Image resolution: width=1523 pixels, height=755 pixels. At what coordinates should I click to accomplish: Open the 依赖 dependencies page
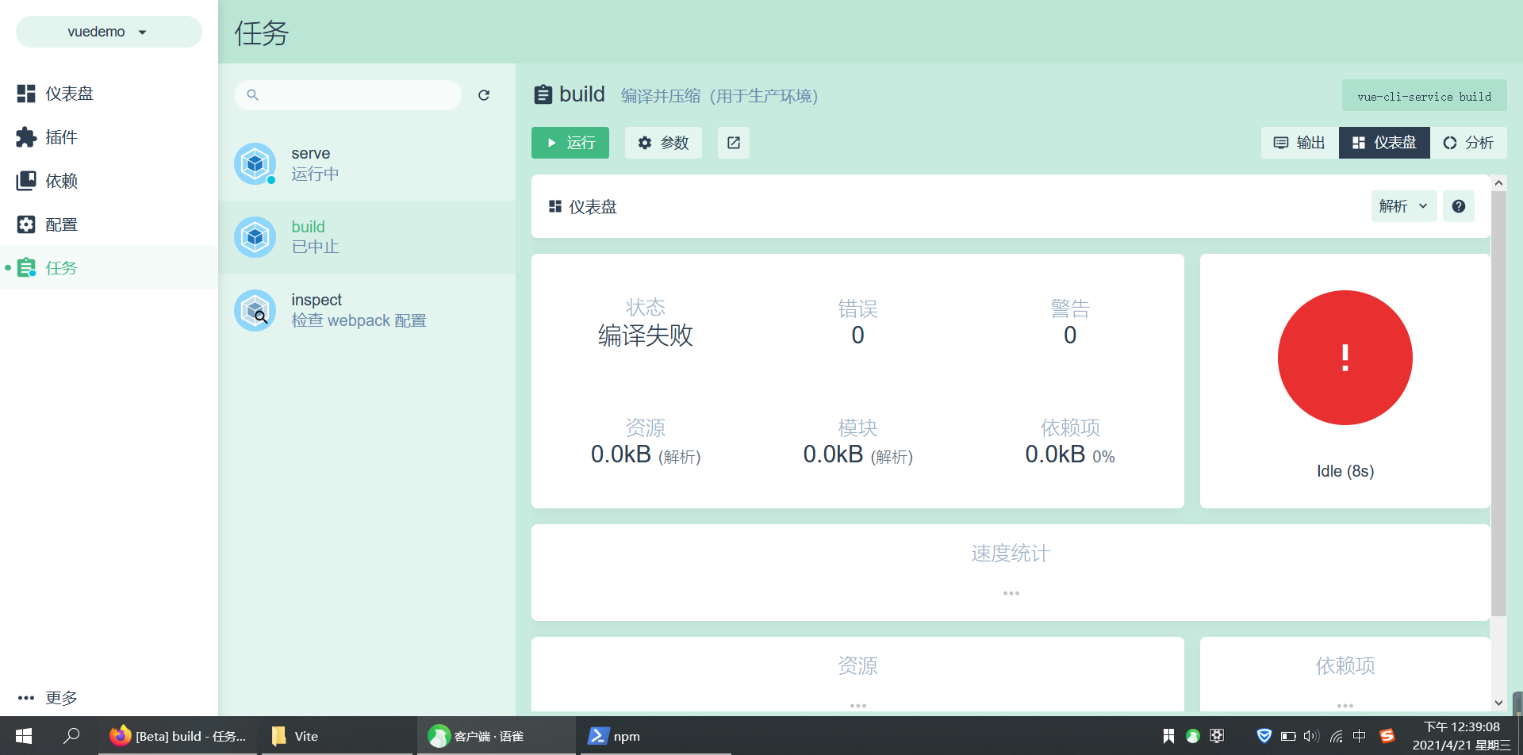109,181
